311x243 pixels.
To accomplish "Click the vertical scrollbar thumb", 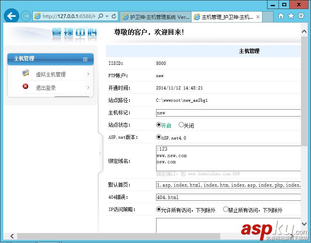I will 304,92.
